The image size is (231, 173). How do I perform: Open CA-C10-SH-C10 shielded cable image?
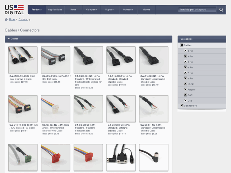pyautogui.click(x=121, y=60)
